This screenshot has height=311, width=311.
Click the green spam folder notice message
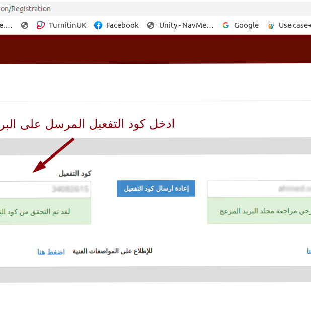tap(259, 211)
